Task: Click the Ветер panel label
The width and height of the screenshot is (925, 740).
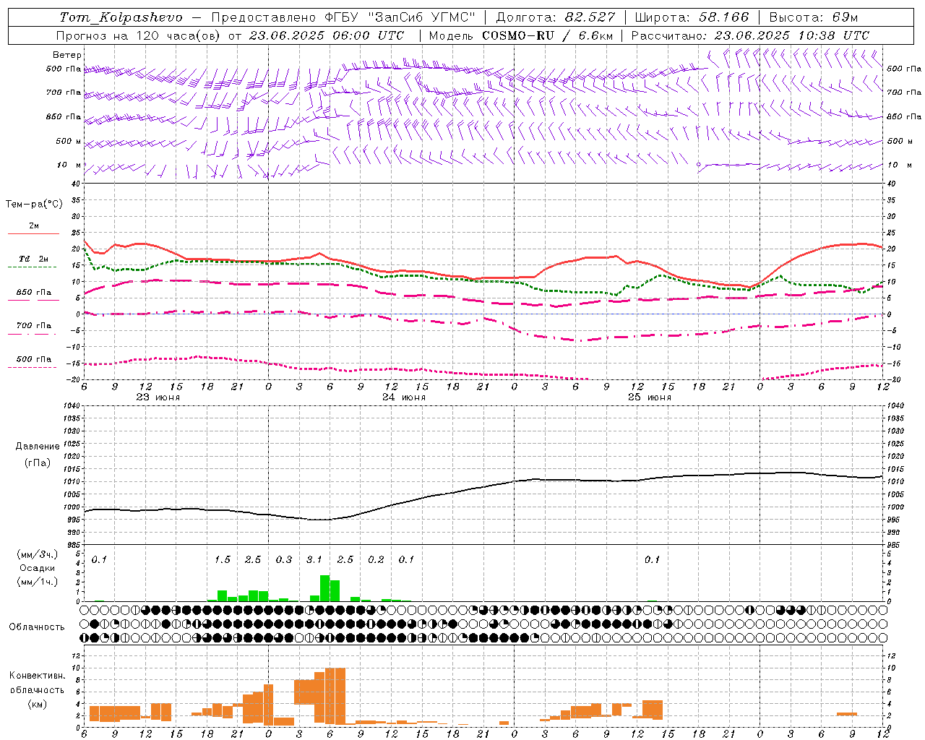Action: pos(67,55)
